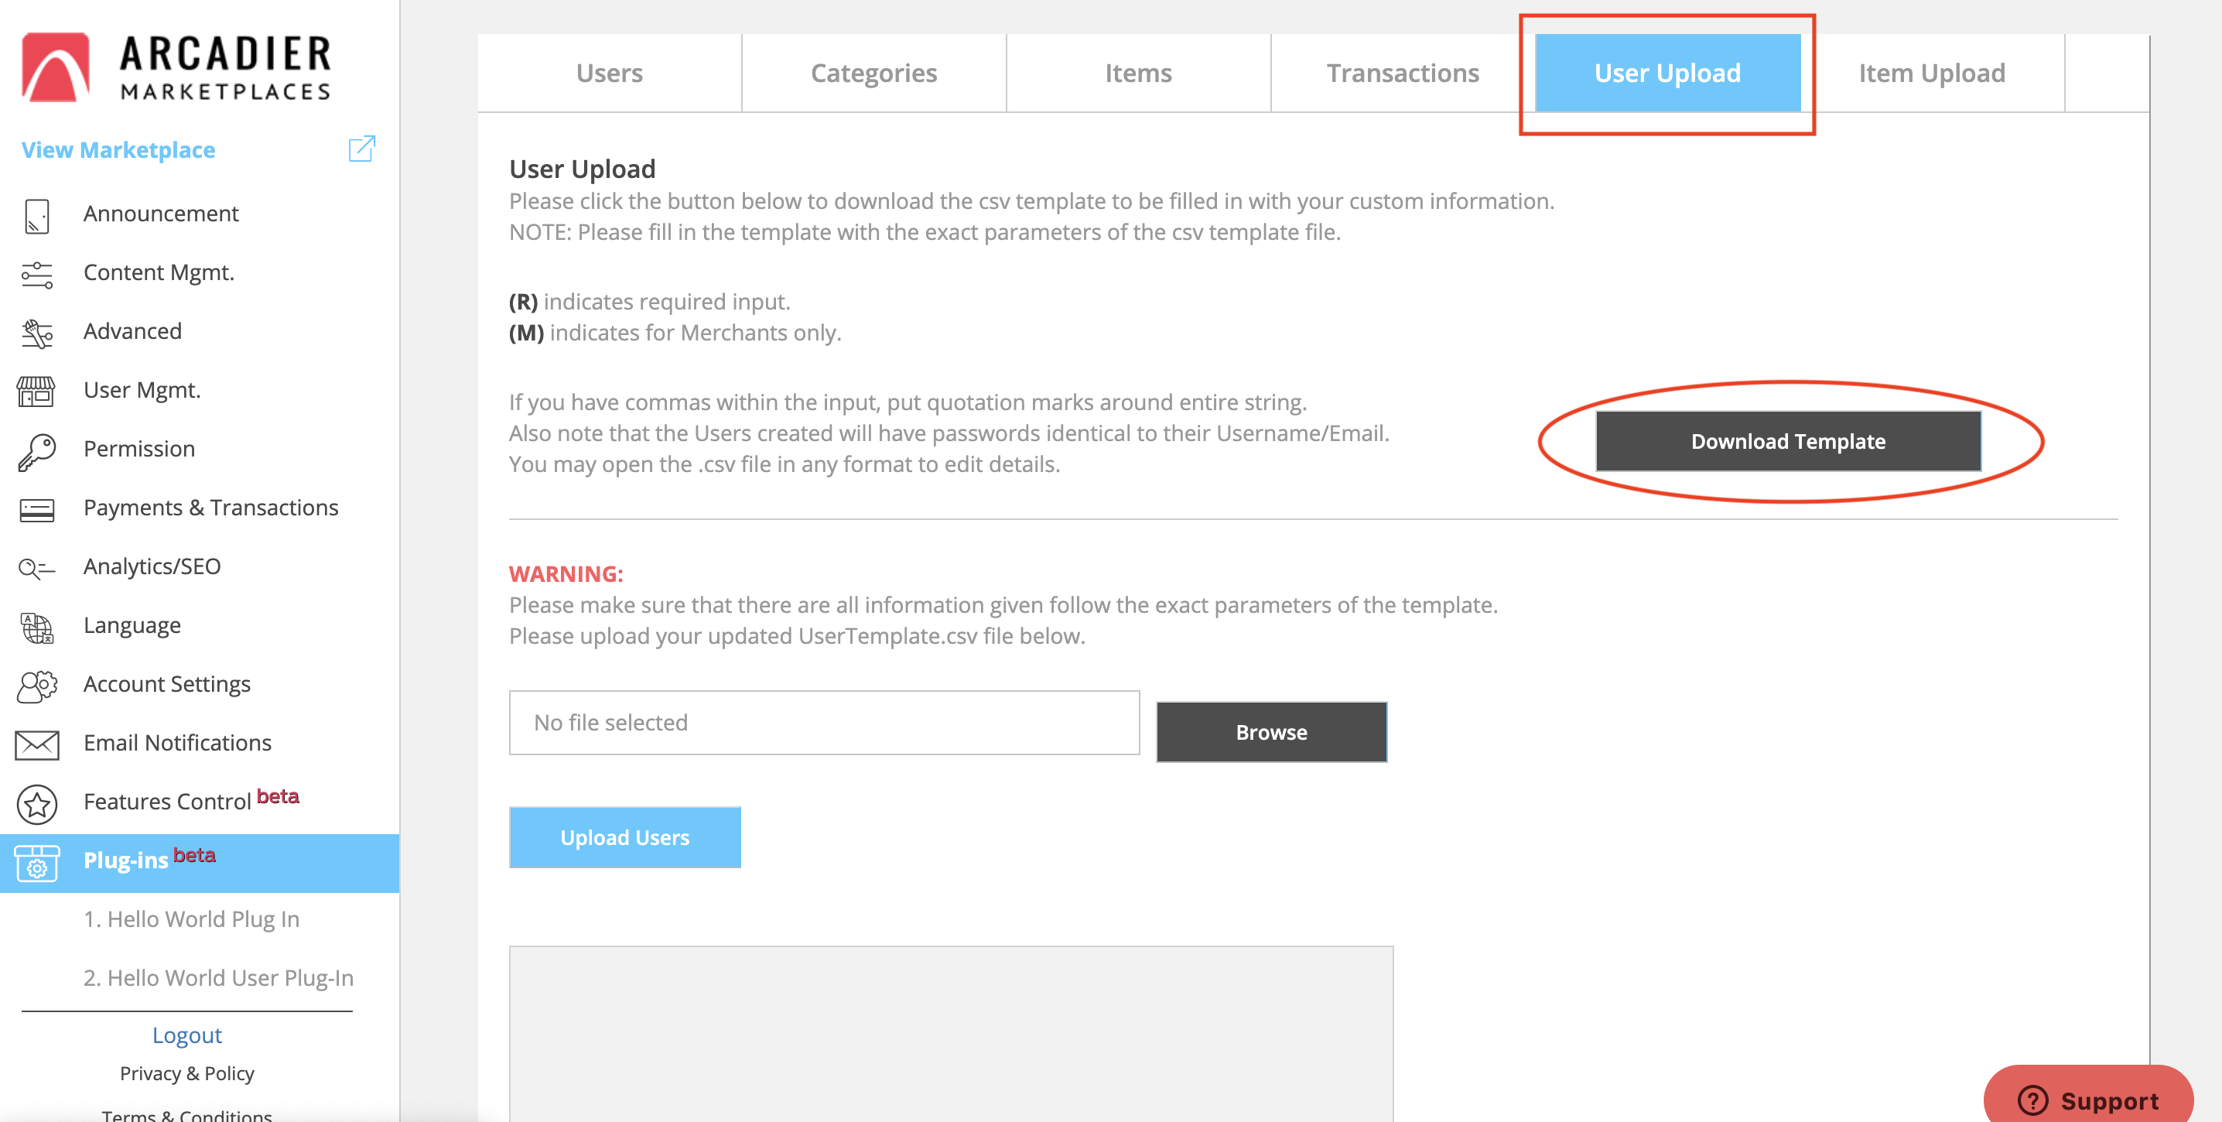2222x1122 pixels.
Task: Click the Analytics/SEO magnifier icon
Action: [36, 568]
